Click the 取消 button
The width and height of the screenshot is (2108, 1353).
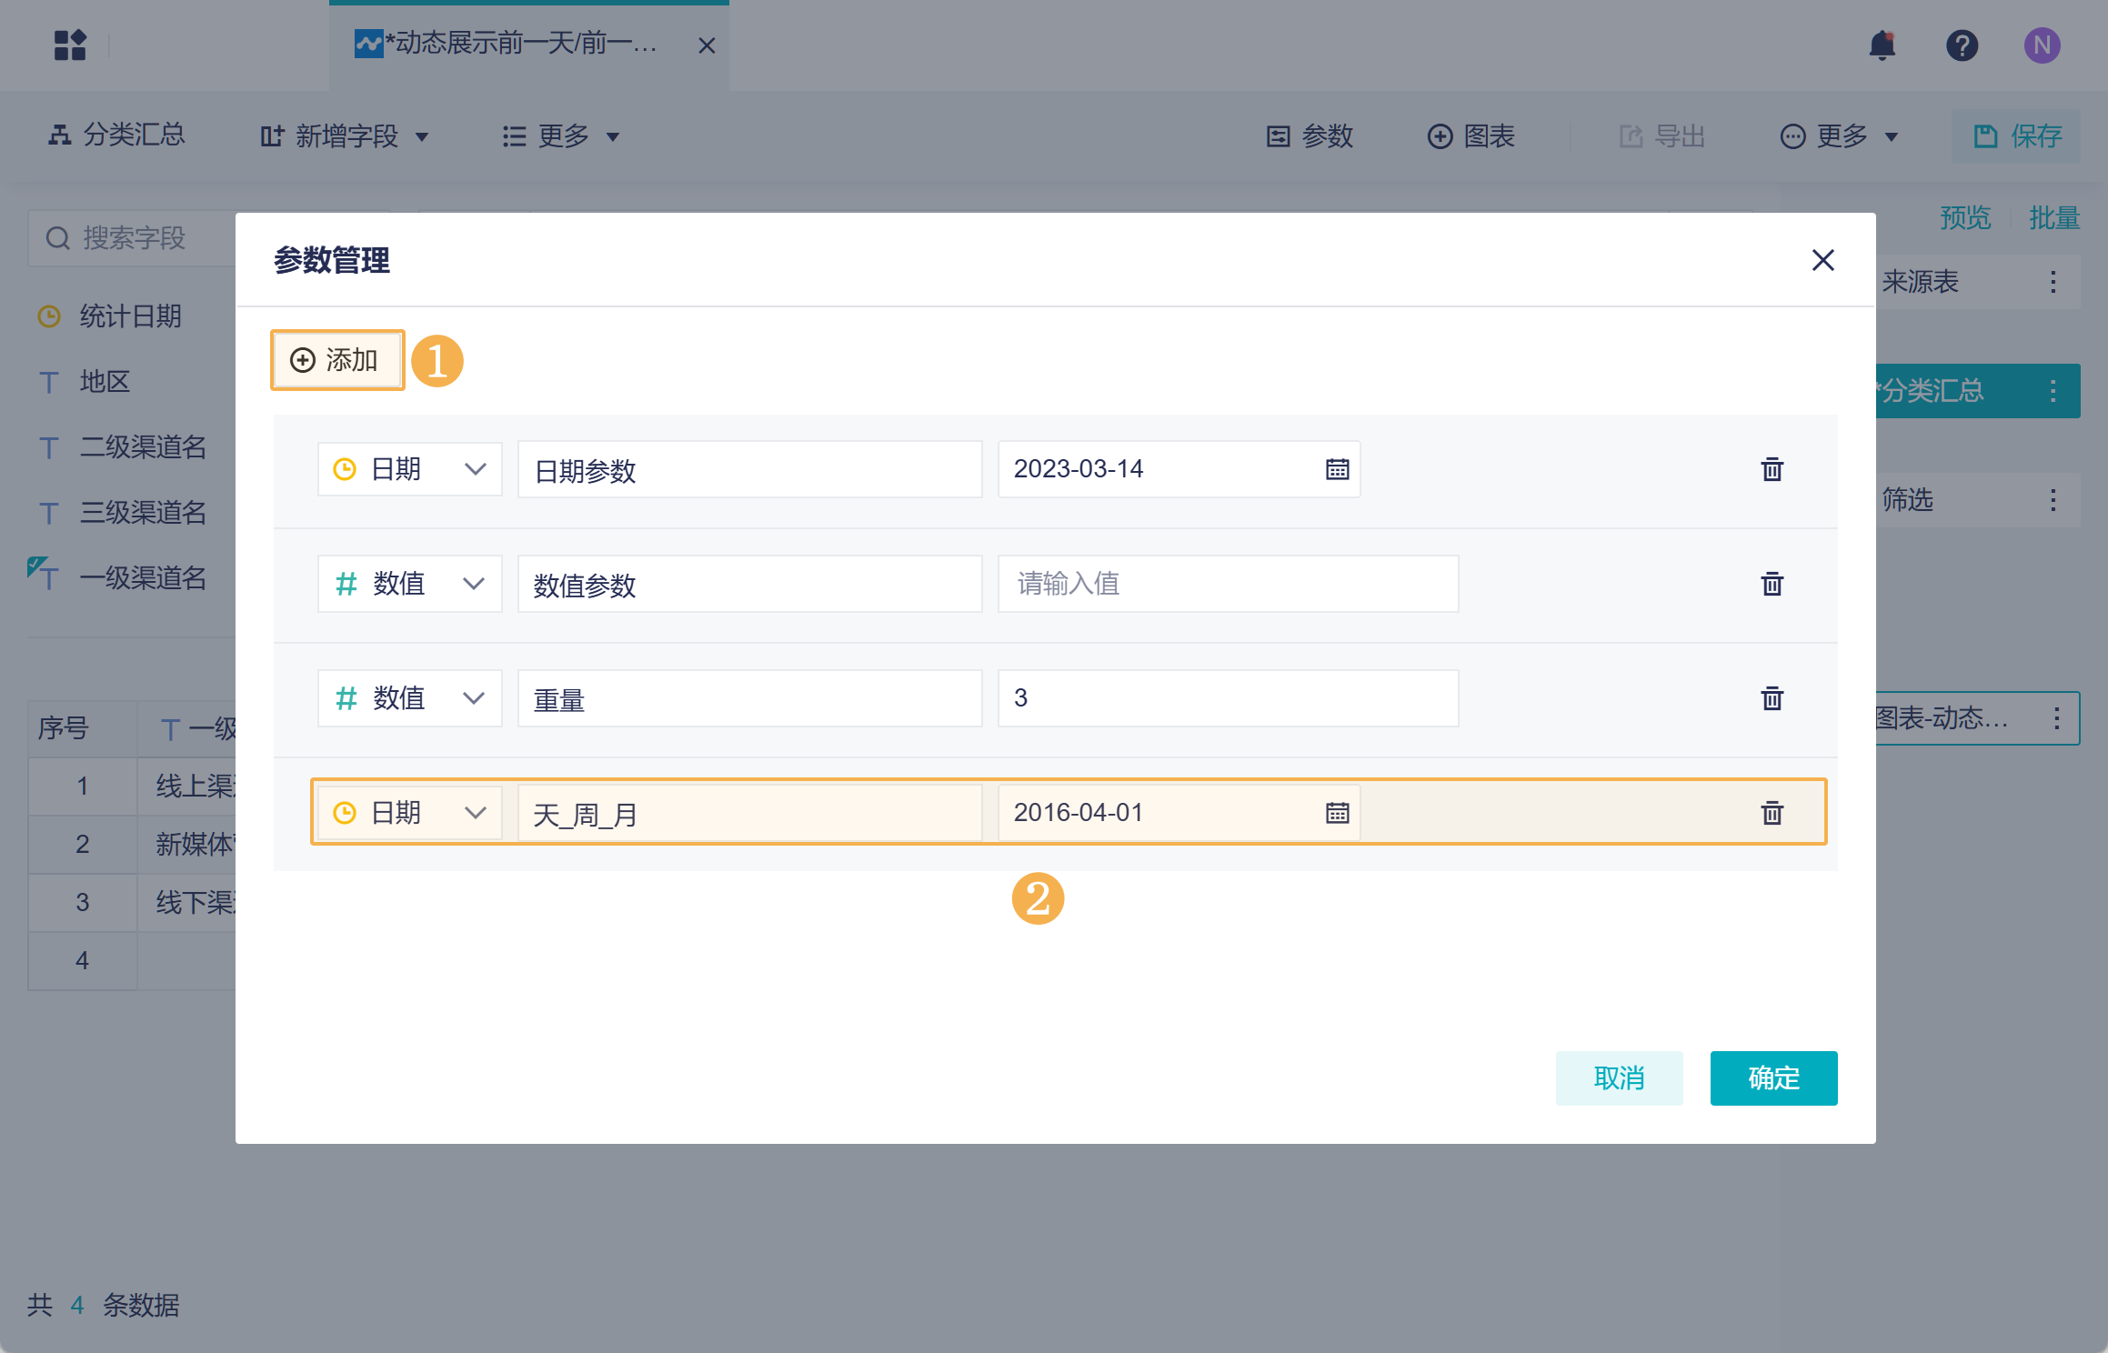coord(1618,1078)
